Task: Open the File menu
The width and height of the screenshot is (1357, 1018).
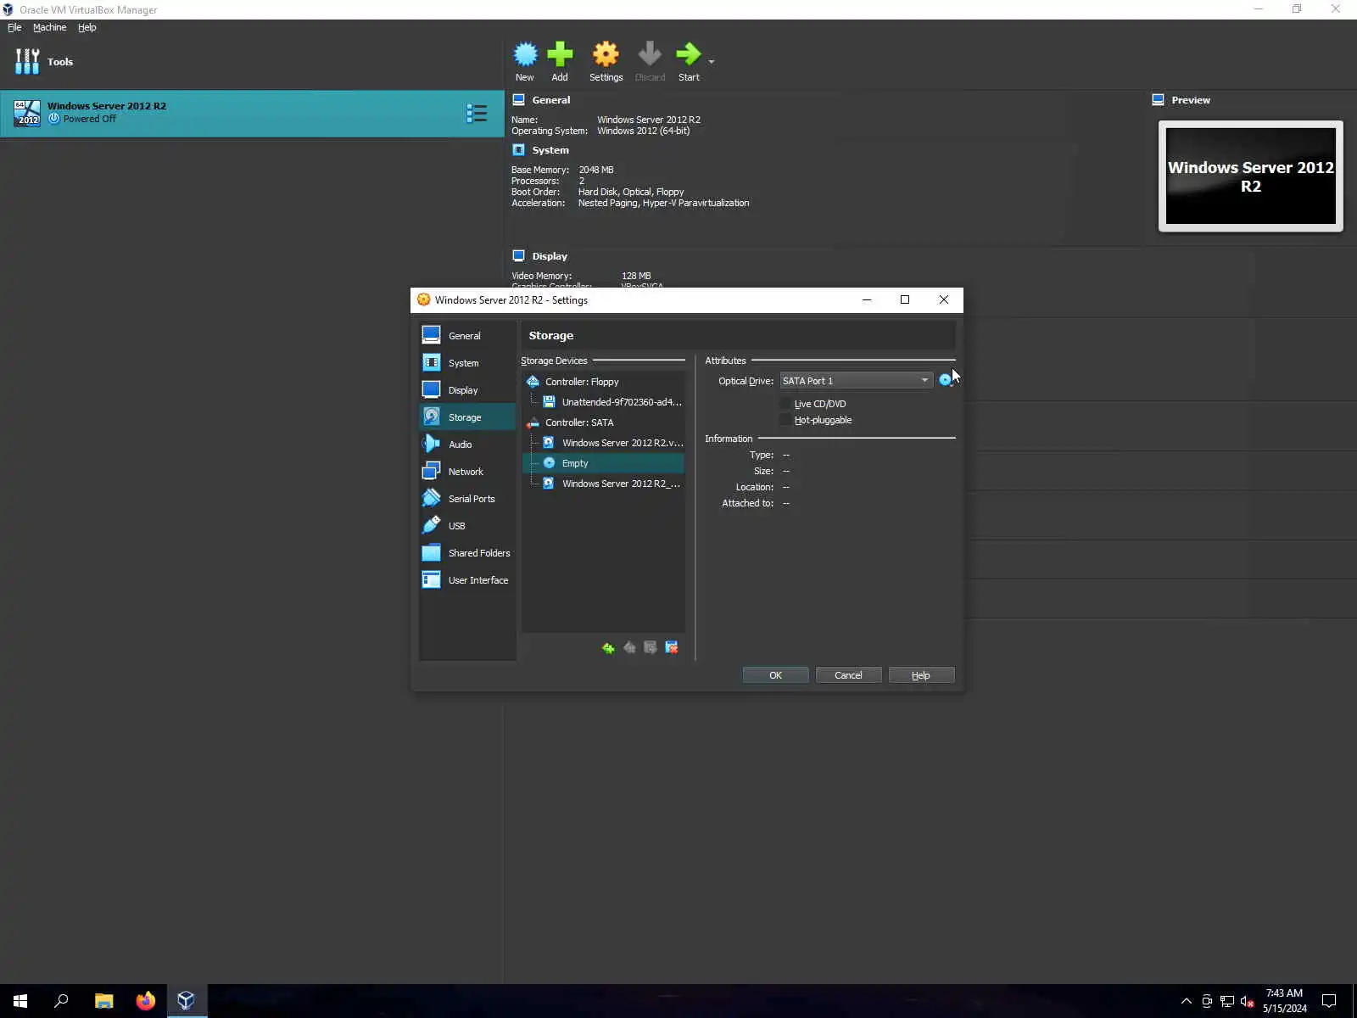Action: (x=14, y=27)
